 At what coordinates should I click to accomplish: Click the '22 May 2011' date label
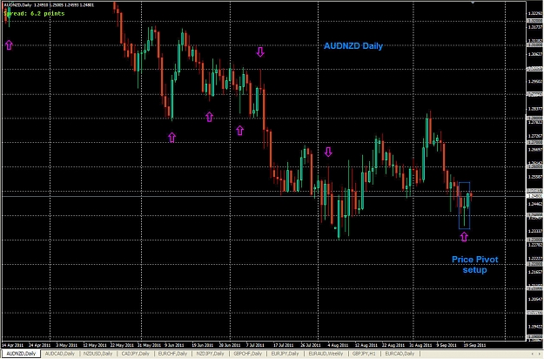pyautogui.click(x=122, y=345)
